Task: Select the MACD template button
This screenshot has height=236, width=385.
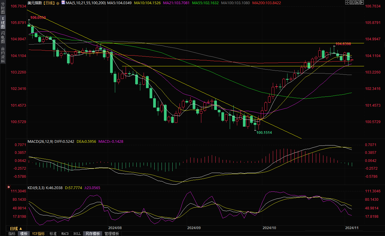Action: tap(65, 234)
